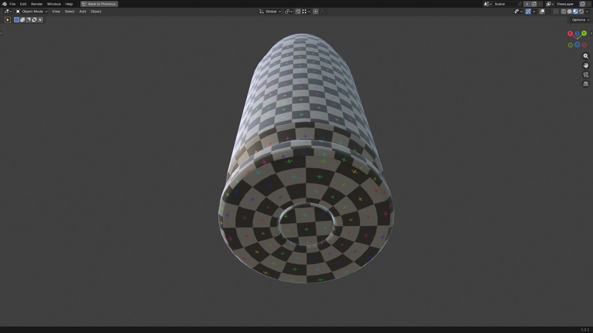Toggle the camera view icon
Image resolution: width=593 pixels, height=333 pixels.
(586, 75)
